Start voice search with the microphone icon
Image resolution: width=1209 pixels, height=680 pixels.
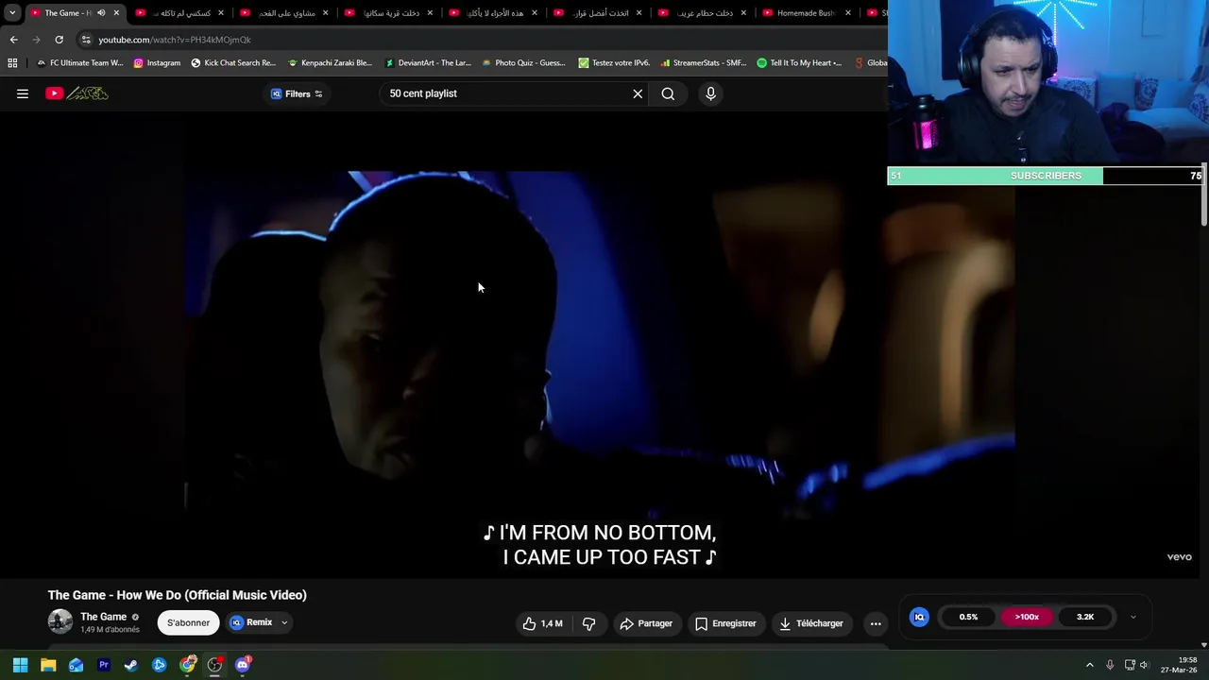[710, 93]
